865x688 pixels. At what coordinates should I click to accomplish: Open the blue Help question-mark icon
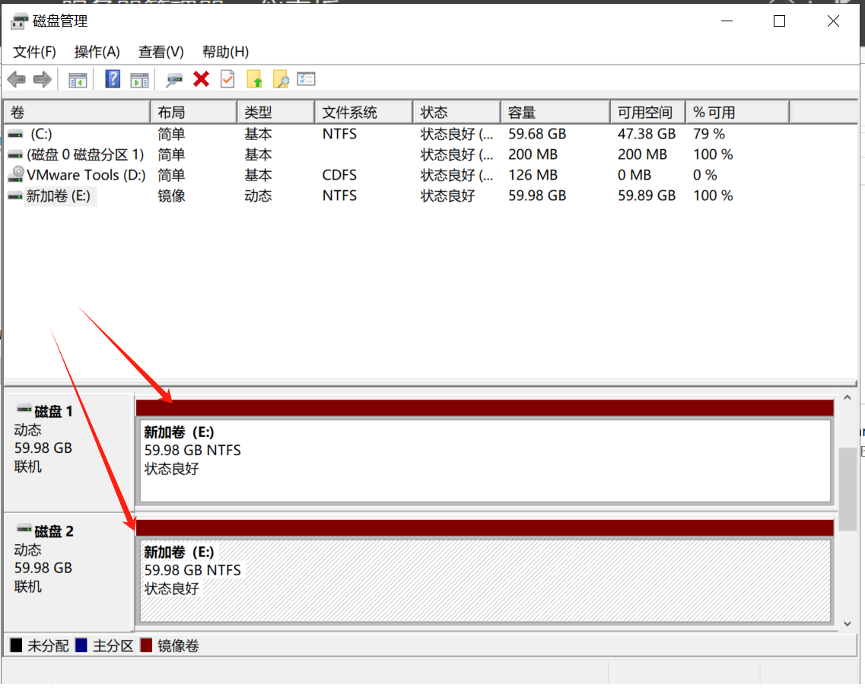113,79
